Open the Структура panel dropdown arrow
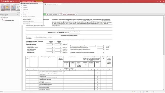This screenshot has width=165, height=93. click(17, 15)
